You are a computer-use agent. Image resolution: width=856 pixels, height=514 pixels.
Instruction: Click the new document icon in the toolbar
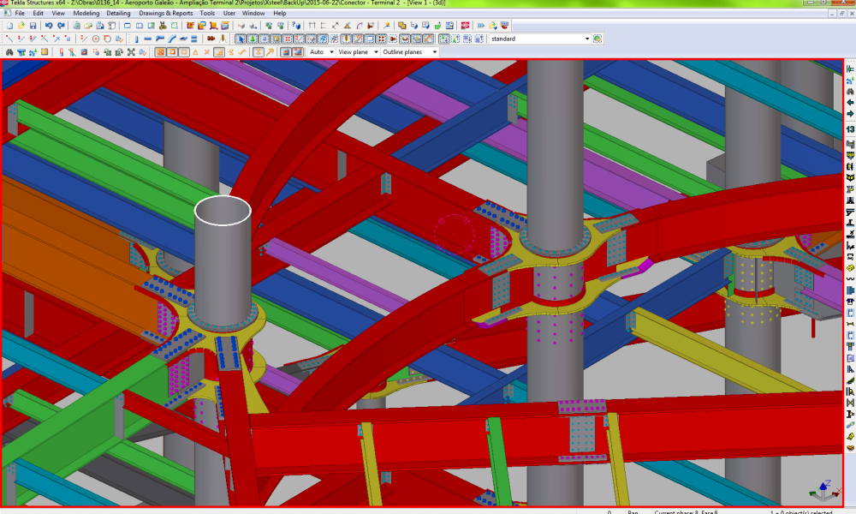pos(9,26)
